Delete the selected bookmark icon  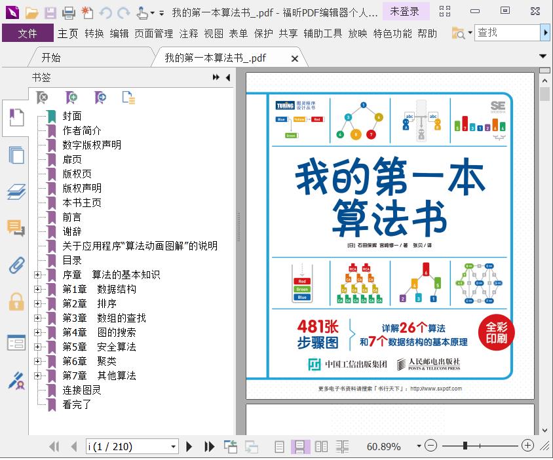coord(42,98)
